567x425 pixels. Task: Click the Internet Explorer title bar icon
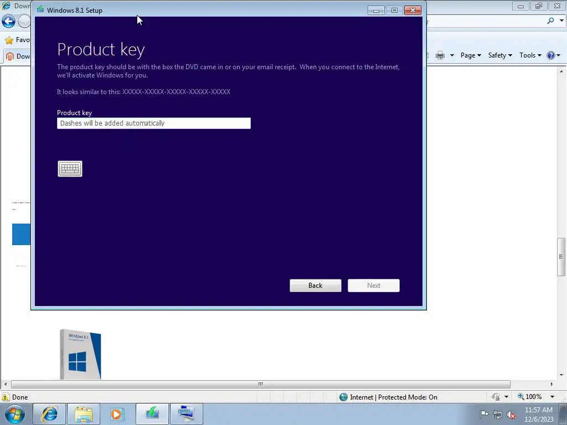click(x=6, y=6)
